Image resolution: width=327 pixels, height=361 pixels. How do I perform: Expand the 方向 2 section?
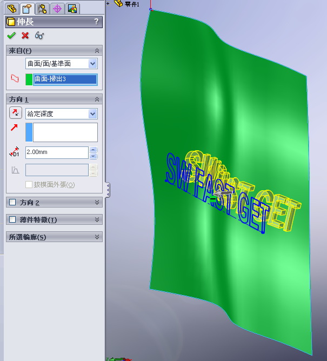coord(97,202)
